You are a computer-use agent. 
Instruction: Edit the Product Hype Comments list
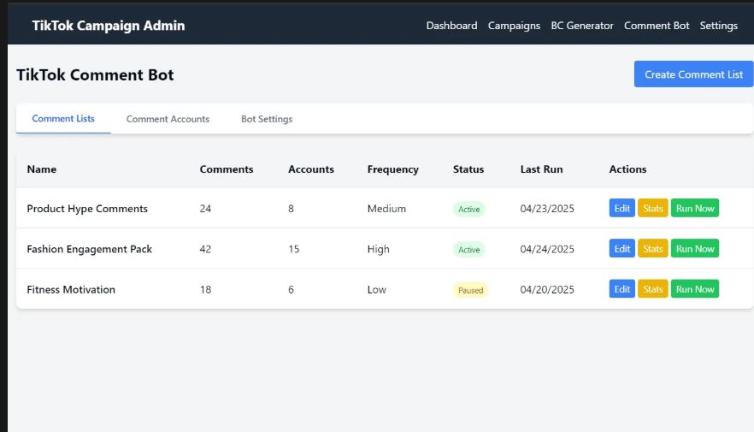click(x=621, y=209)
